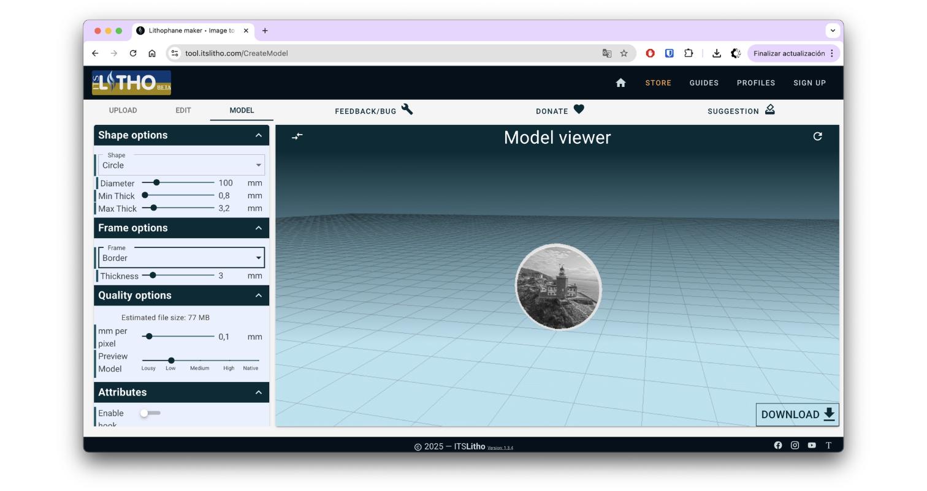The height and width of the screenshot is (491, 927).
Task: Collapse the Attributes section
Action: pyautogui.click(x=259, y=392)
